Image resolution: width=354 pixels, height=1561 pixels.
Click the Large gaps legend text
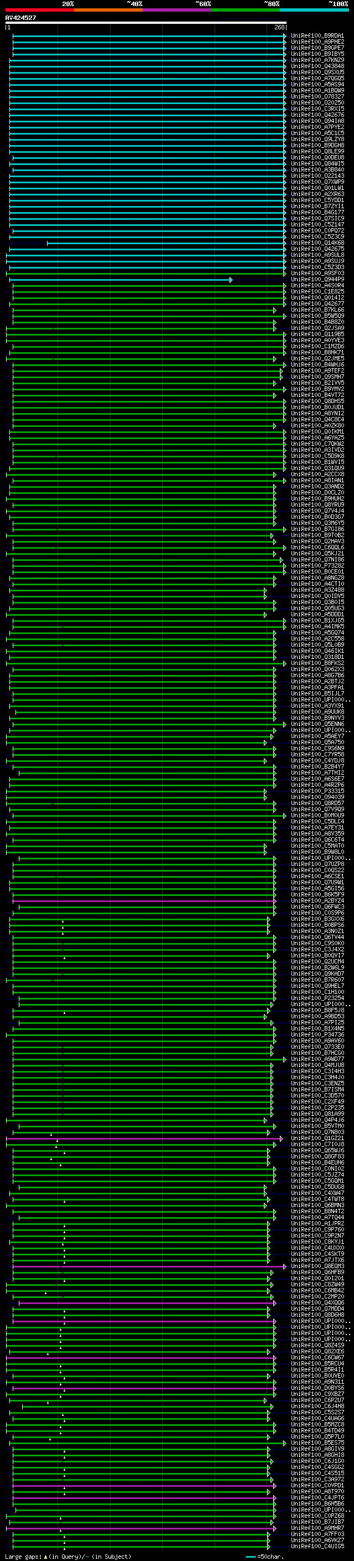click(x=68, y=1556)
